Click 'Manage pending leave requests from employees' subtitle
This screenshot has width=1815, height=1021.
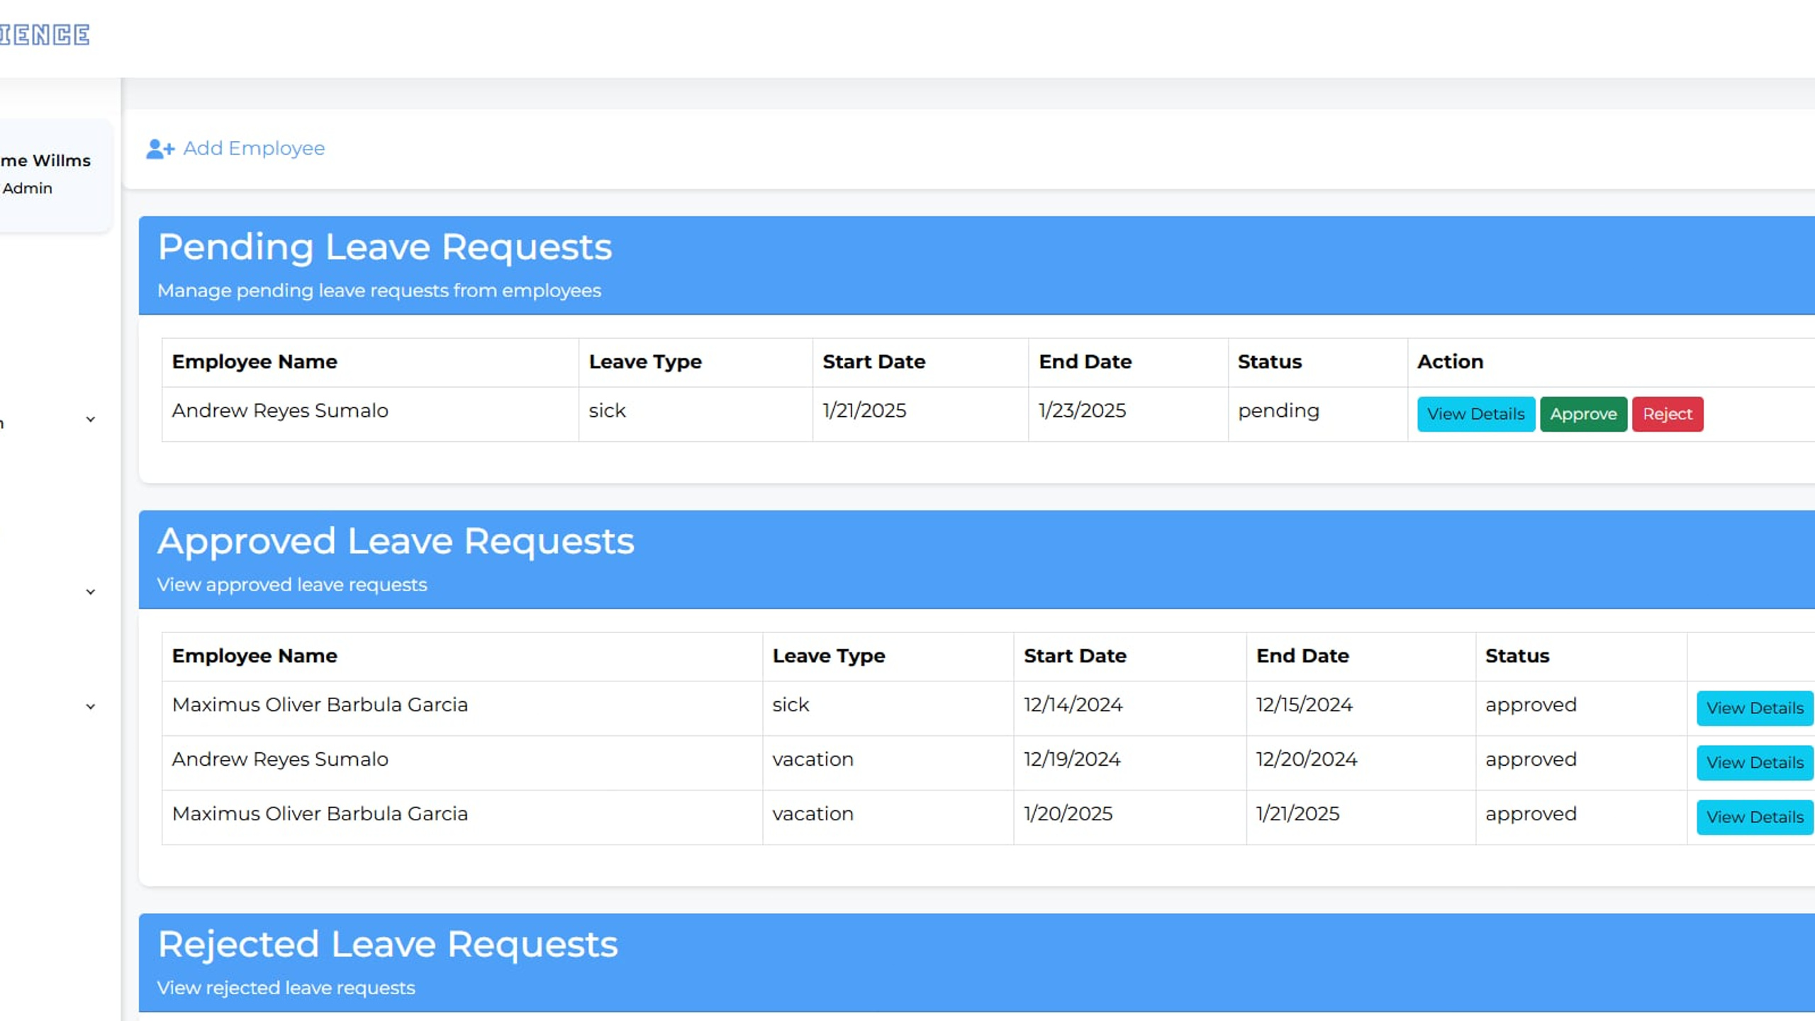pos(379,291)
